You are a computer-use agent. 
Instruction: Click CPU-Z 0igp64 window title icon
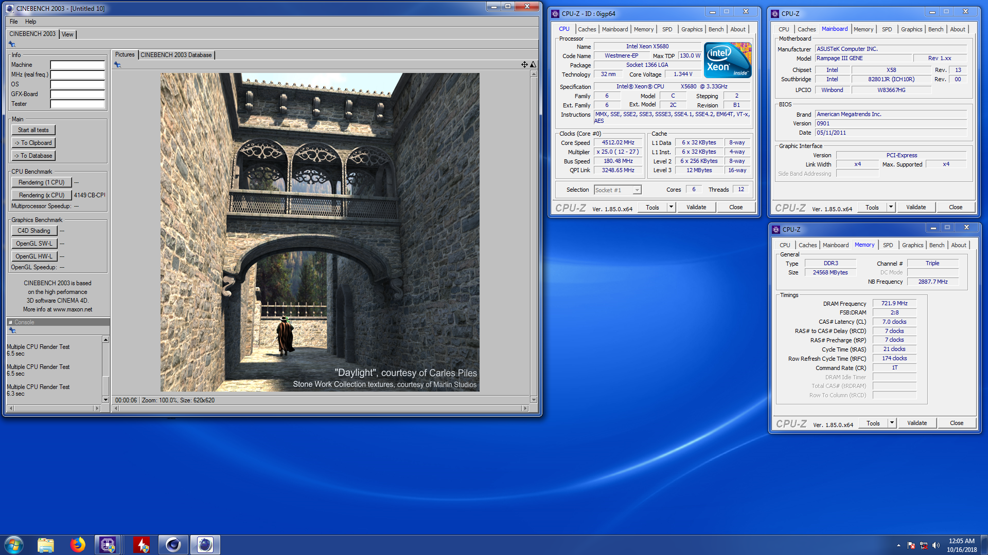[x=555, y=14]
